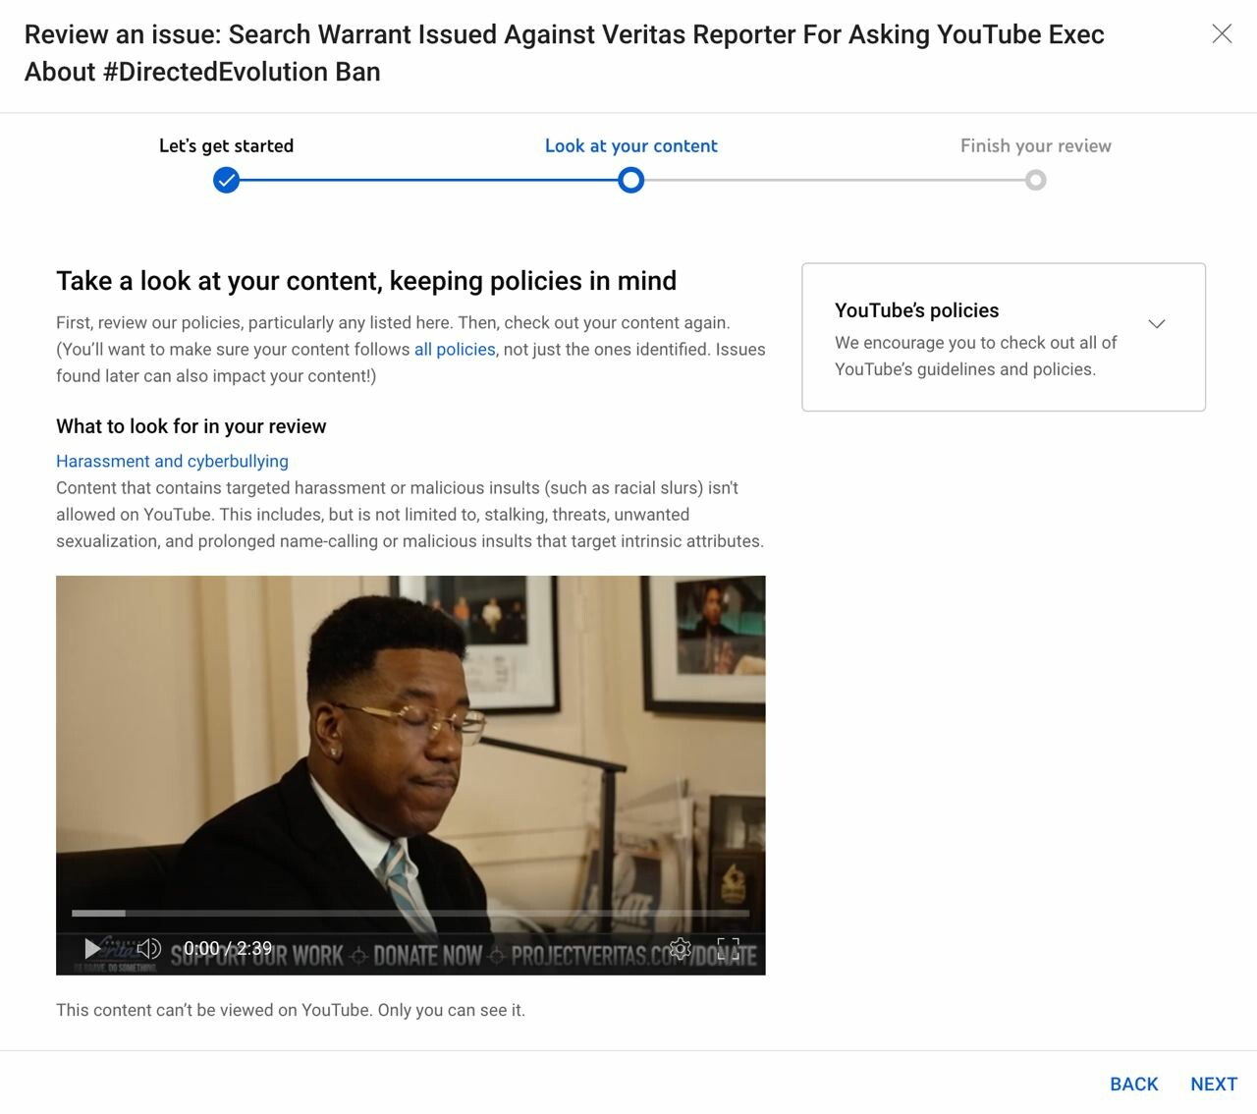Image resolution: width=1257 pixels, height=1114 pixels.
Task: Select the 'Finish your review' step label
Action: click(x=1036, y=145)
